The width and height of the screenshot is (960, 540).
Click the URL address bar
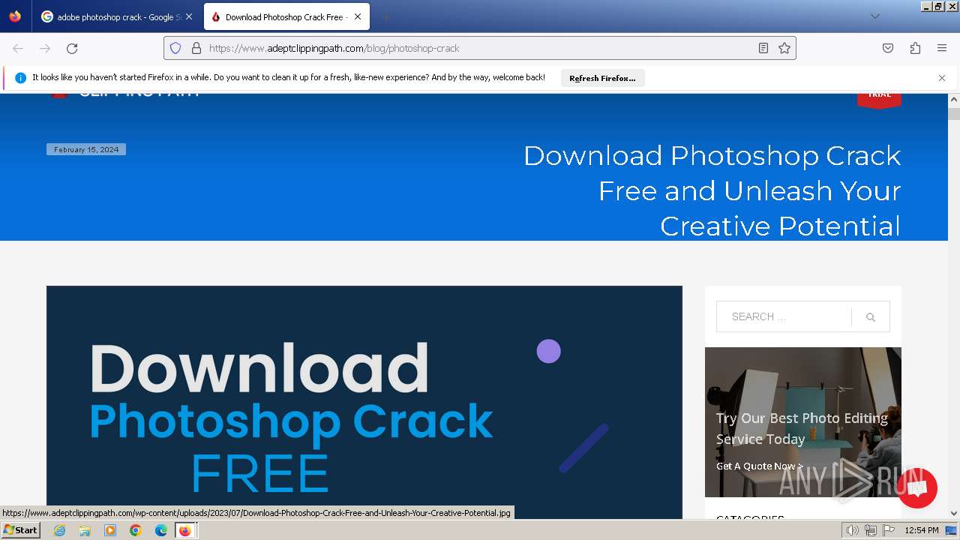click(x=480, y=48)
